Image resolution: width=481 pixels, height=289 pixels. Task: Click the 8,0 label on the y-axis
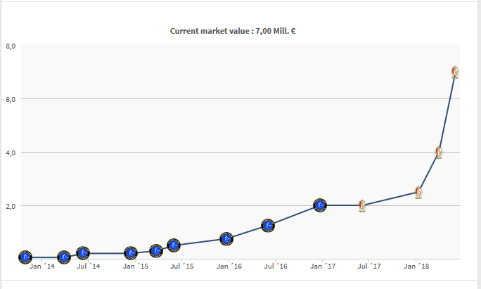(x=11, y=46)
